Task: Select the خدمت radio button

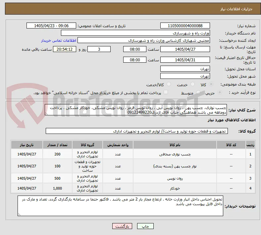Action: (192, 84)
